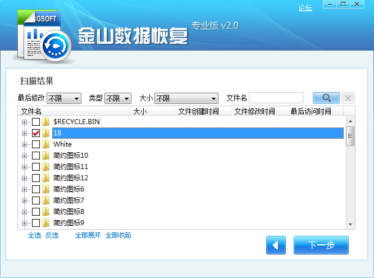
Task: Tick the 简约图标10 checkbox
Action: click(x=36, y=156)
